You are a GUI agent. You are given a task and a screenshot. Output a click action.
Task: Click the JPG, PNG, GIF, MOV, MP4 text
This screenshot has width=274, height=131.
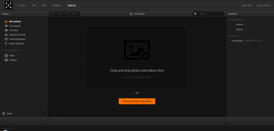coord(137,77)
